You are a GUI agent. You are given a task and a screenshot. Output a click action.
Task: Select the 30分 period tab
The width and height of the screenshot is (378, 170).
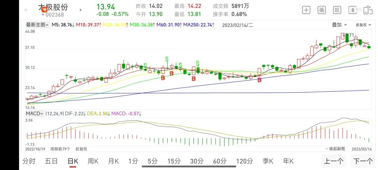[x=197, y=161]
